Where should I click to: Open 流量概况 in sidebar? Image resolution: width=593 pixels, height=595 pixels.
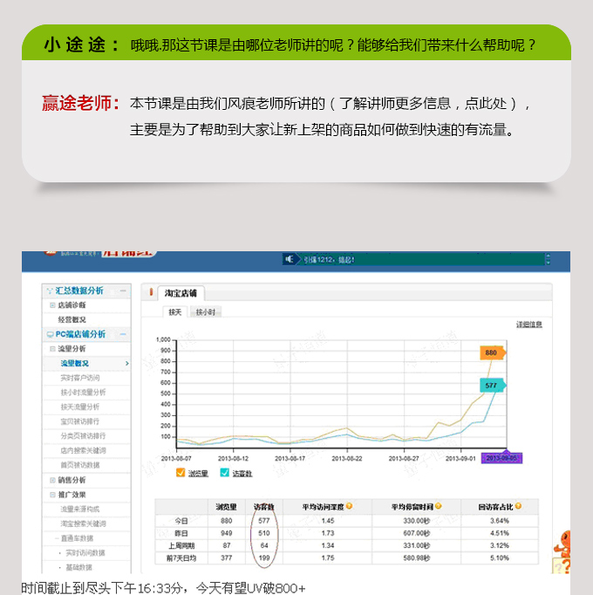[x=74, y=364]
